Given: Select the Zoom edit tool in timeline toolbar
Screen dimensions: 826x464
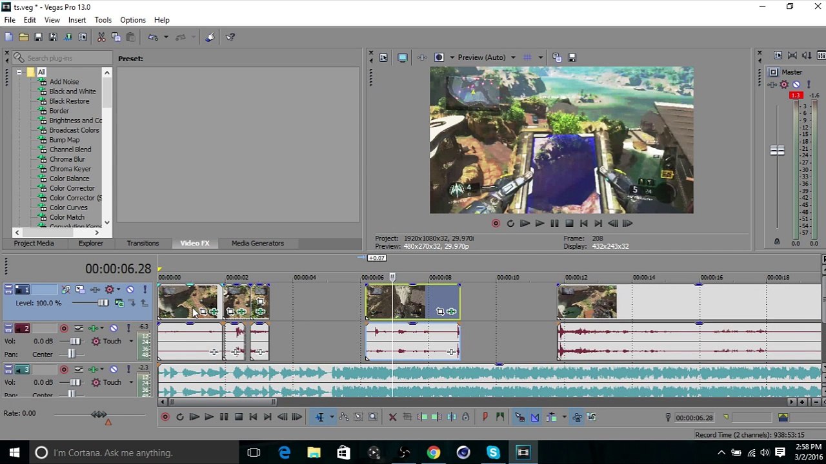Looking at the screenshot, I should point(373,418).
